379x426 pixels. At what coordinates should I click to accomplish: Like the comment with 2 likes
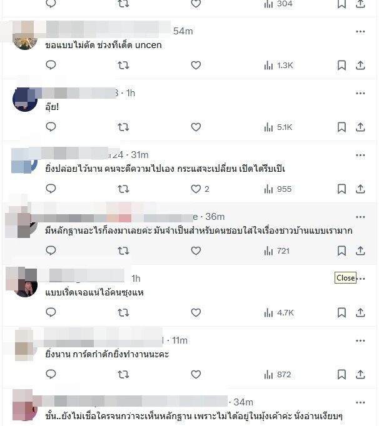pyautogui.click(x=196, y=189)
